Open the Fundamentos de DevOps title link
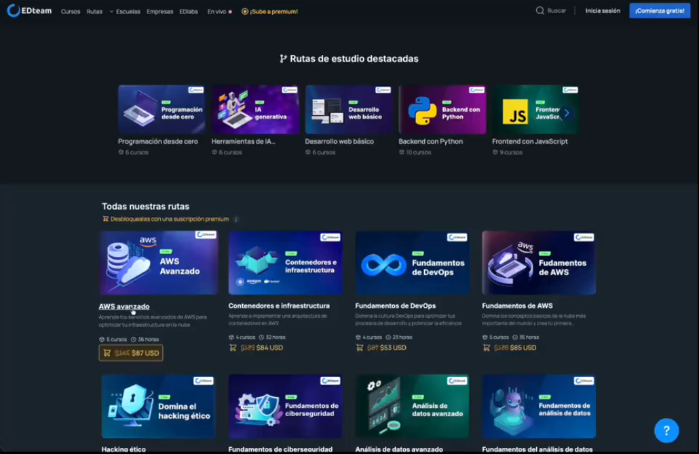The height and width of the screenshot is (454, 699). pyautogui.click(x=395, y=306)
